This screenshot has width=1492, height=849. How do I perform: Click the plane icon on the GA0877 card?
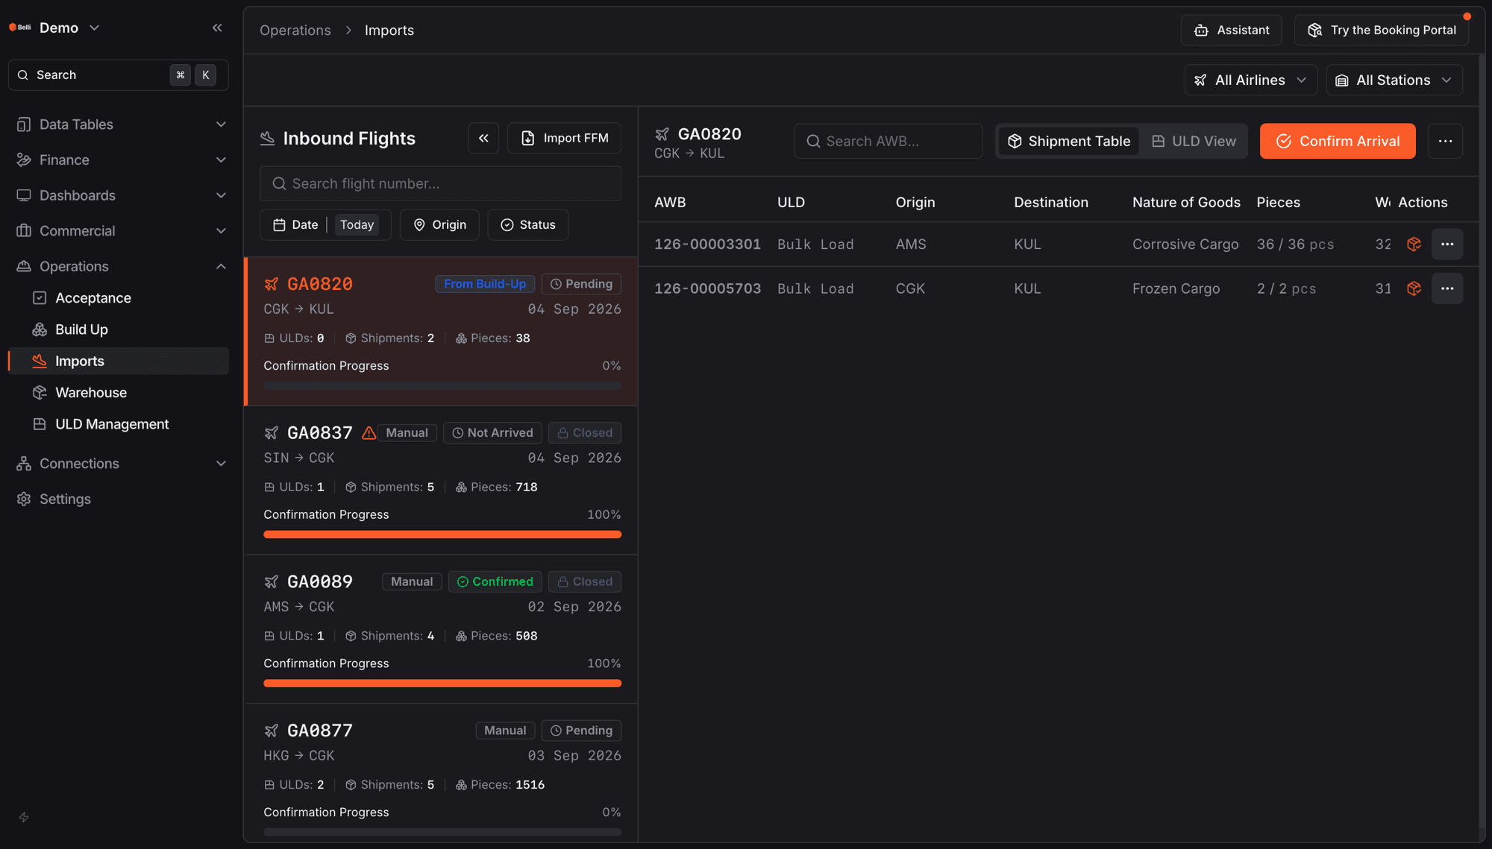pos(272,730)
